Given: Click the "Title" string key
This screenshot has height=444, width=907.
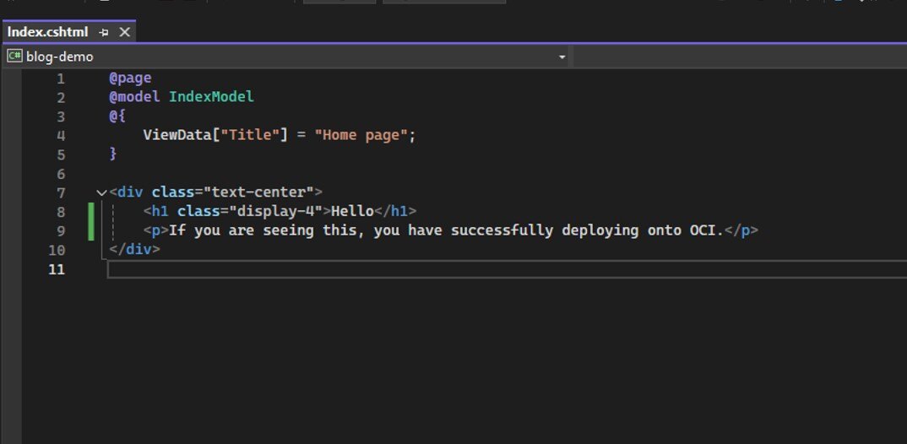Looking at the screenshot, I should (x=251, y=135).
